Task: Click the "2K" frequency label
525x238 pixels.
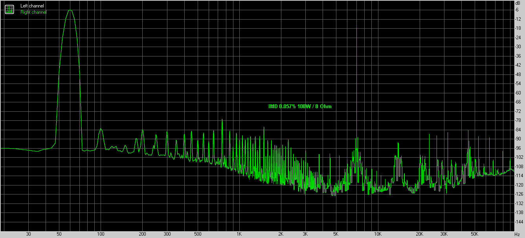Action: pyautogui.click(x=281, y=234)
